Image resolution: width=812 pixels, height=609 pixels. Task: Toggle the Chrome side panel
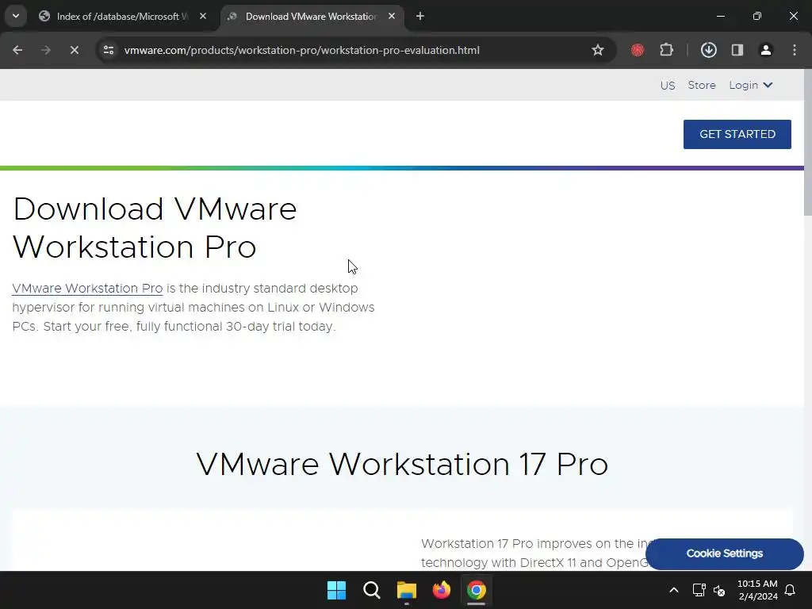(737, 50)
